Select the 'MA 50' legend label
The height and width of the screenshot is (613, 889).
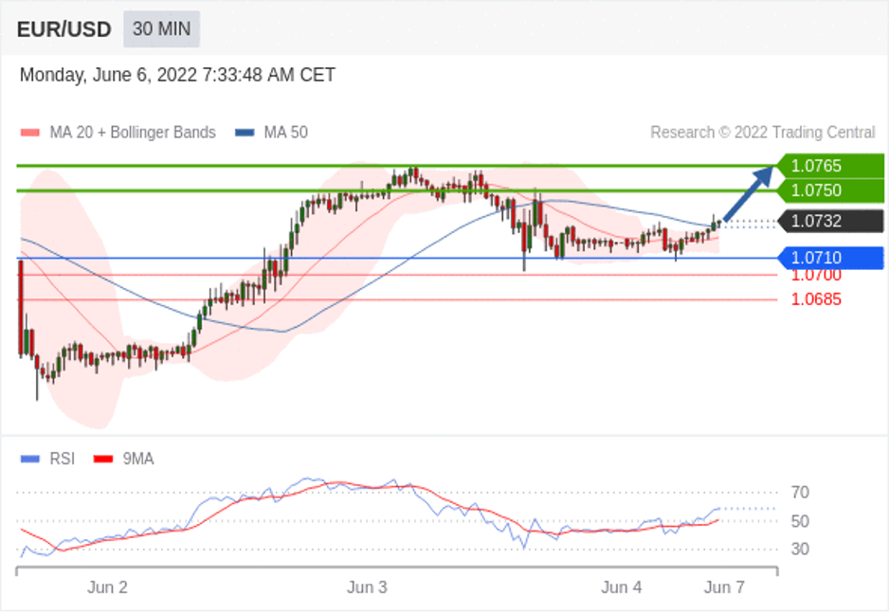coord(286,133)
